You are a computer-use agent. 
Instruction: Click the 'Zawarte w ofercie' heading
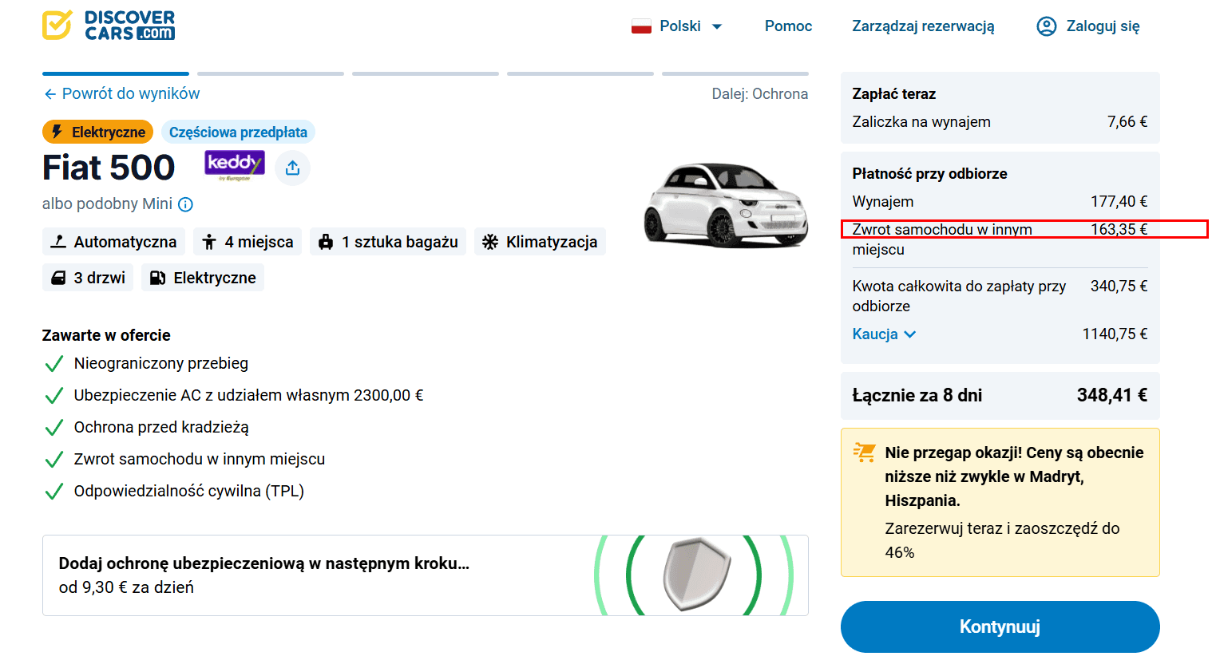click(x=106, y=335)
